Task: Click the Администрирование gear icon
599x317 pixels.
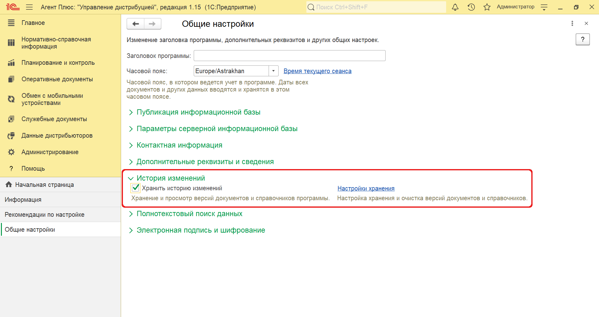Action: [11, 152]
